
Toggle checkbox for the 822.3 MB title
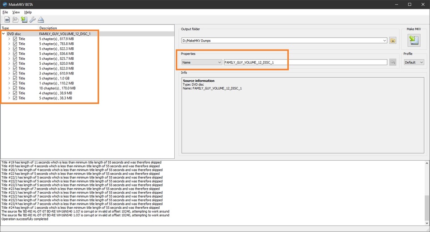[15, 49]
